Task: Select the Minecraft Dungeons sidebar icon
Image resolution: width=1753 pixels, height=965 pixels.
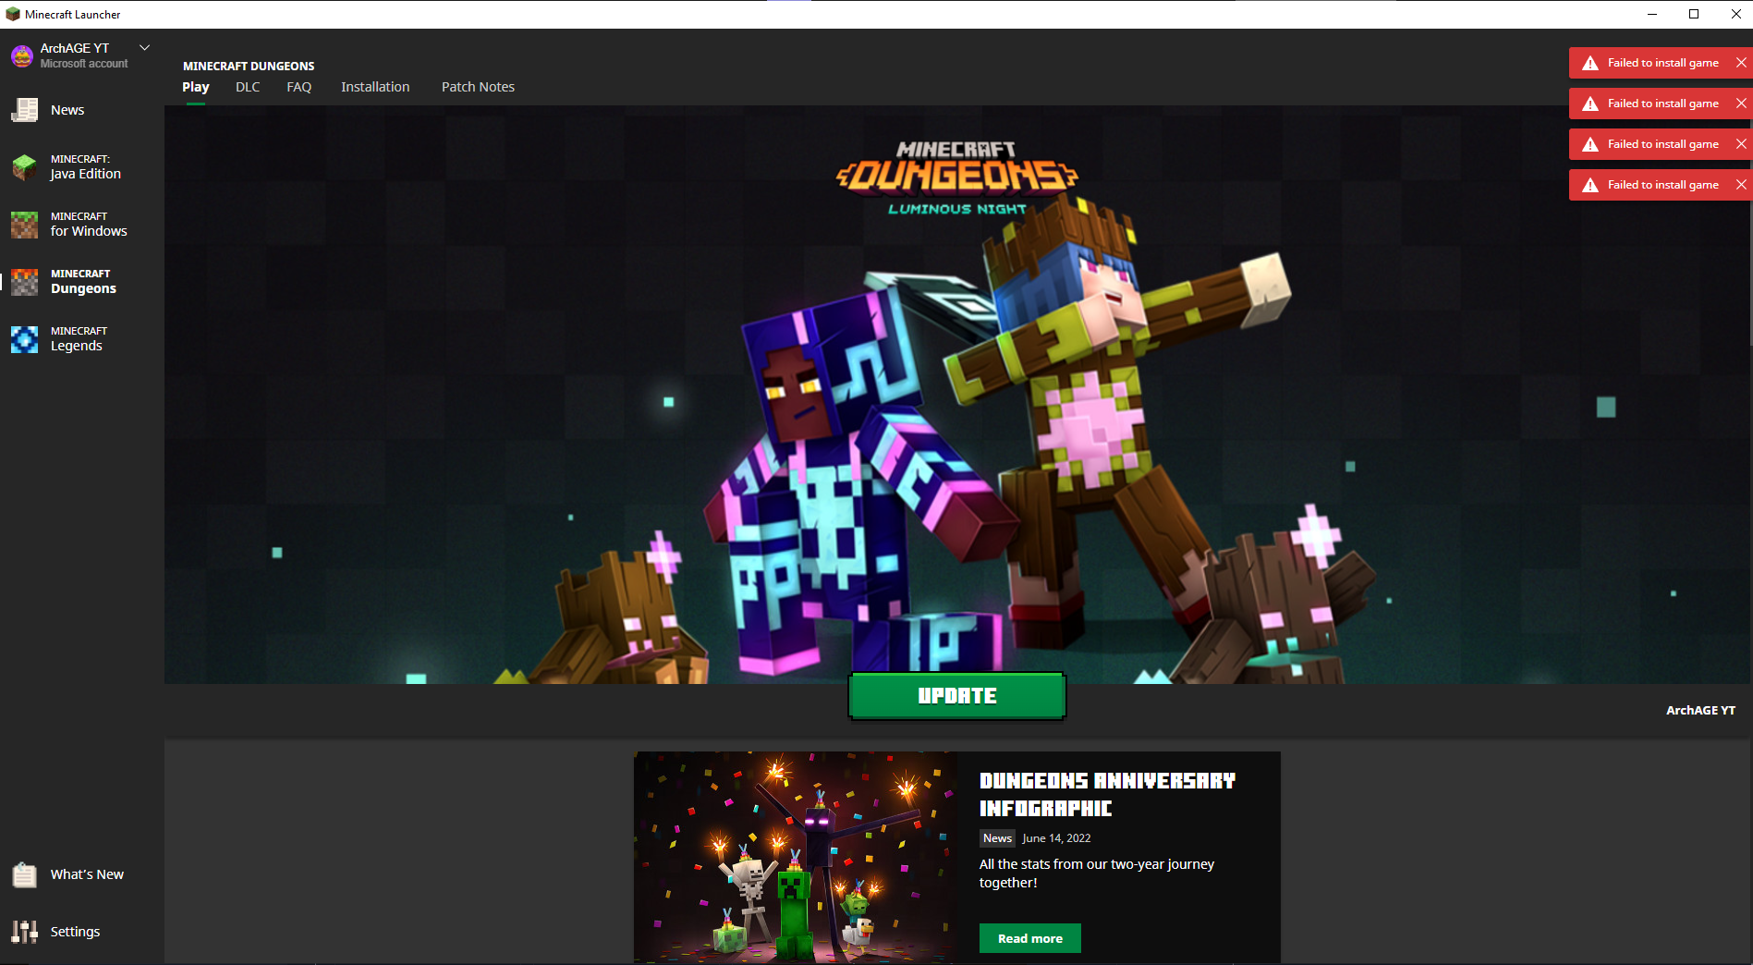Action: point(25,282)
